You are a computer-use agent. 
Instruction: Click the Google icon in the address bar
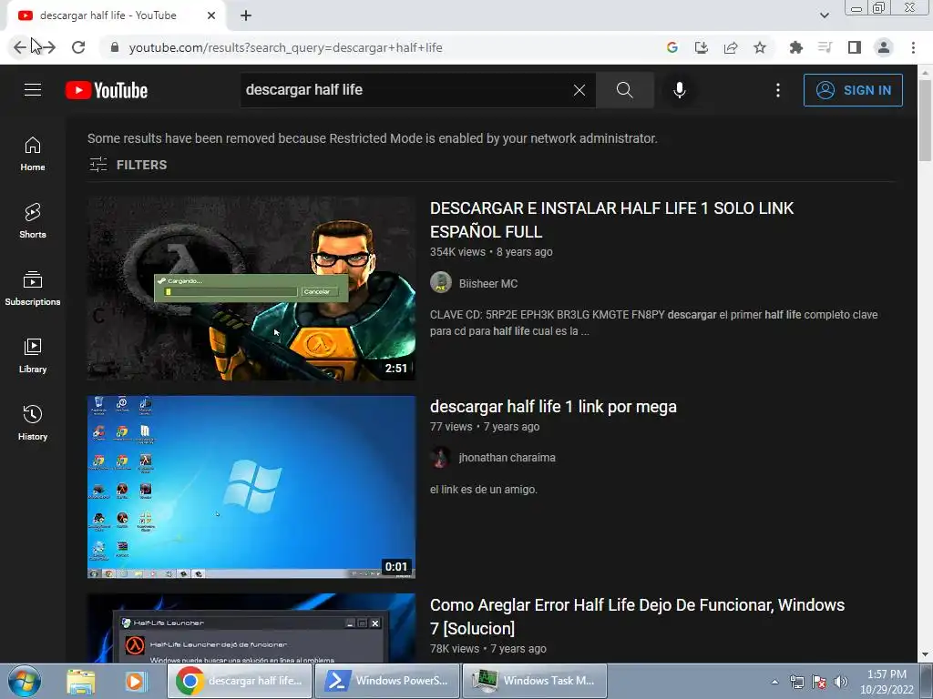click(x=672, y=47)
